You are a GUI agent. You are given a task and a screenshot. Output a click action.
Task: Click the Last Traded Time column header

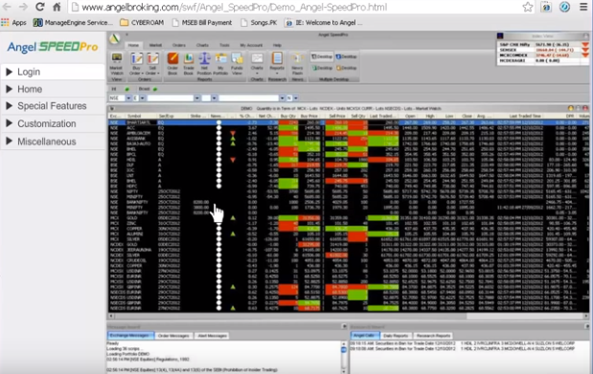(525, 116)
